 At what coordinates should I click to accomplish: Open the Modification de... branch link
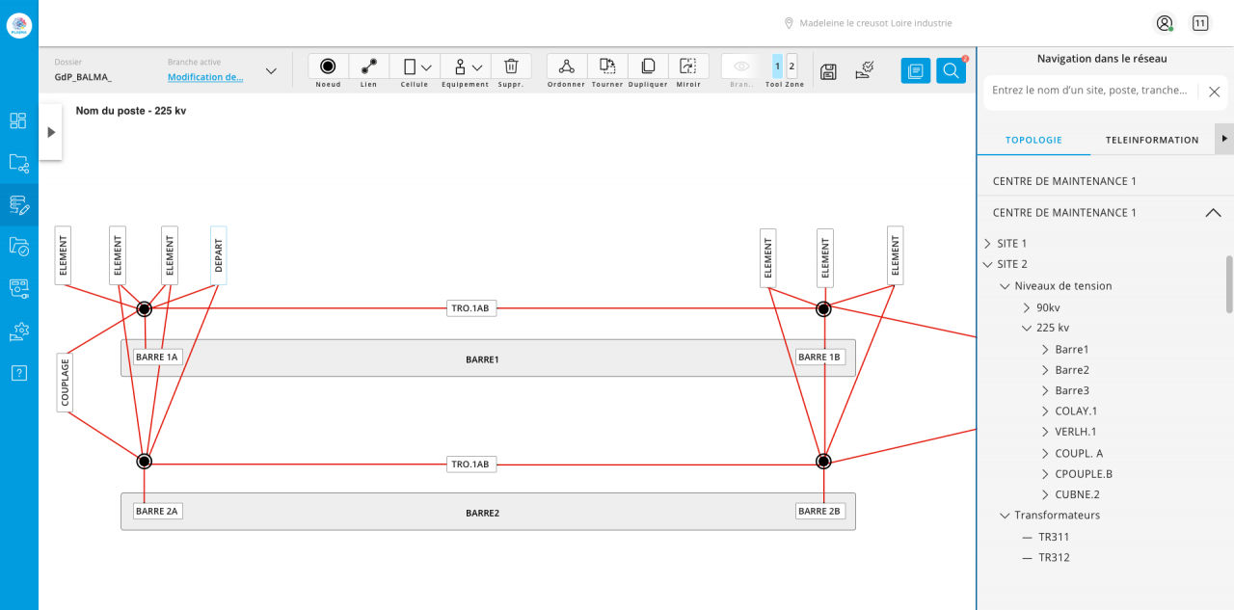point(205,77)
